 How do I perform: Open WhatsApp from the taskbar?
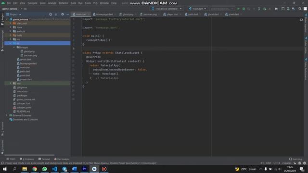point(45,169)
